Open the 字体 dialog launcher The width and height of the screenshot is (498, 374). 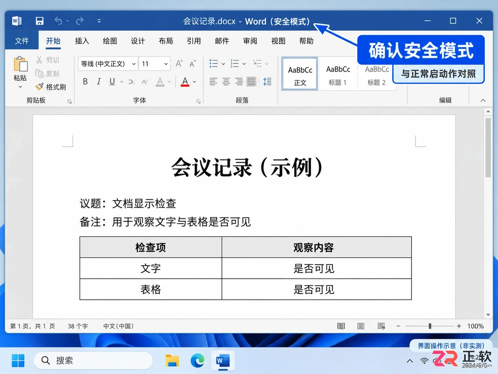tap(199, 101)
